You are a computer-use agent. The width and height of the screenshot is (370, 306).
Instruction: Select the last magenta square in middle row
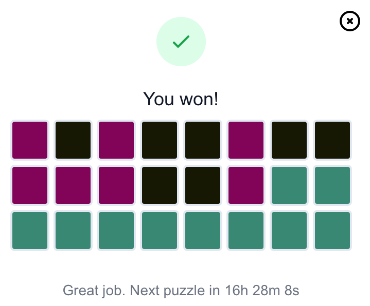tap(245, 185)
